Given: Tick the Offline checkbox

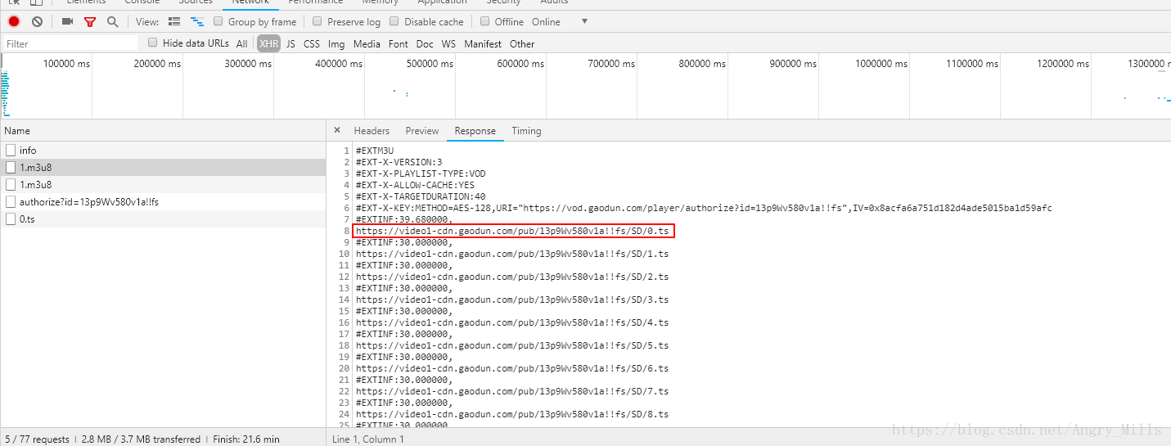Looking at the screenshot, I should click(485, 21).
